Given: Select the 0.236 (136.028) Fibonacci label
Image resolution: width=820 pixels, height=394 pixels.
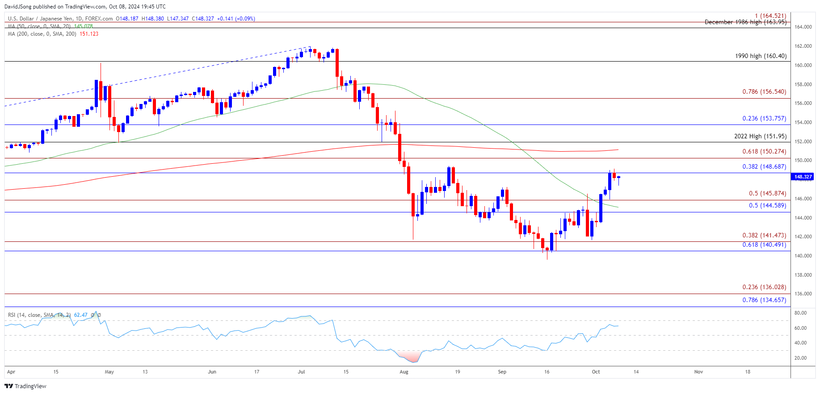Looking at the screenshot, I should 764,287.
